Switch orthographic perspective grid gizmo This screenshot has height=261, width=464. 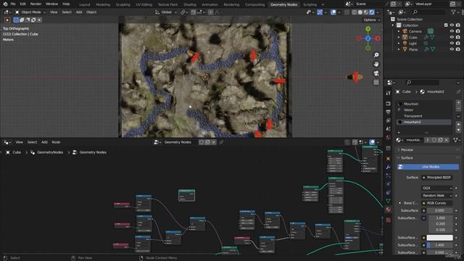[376, 82]
